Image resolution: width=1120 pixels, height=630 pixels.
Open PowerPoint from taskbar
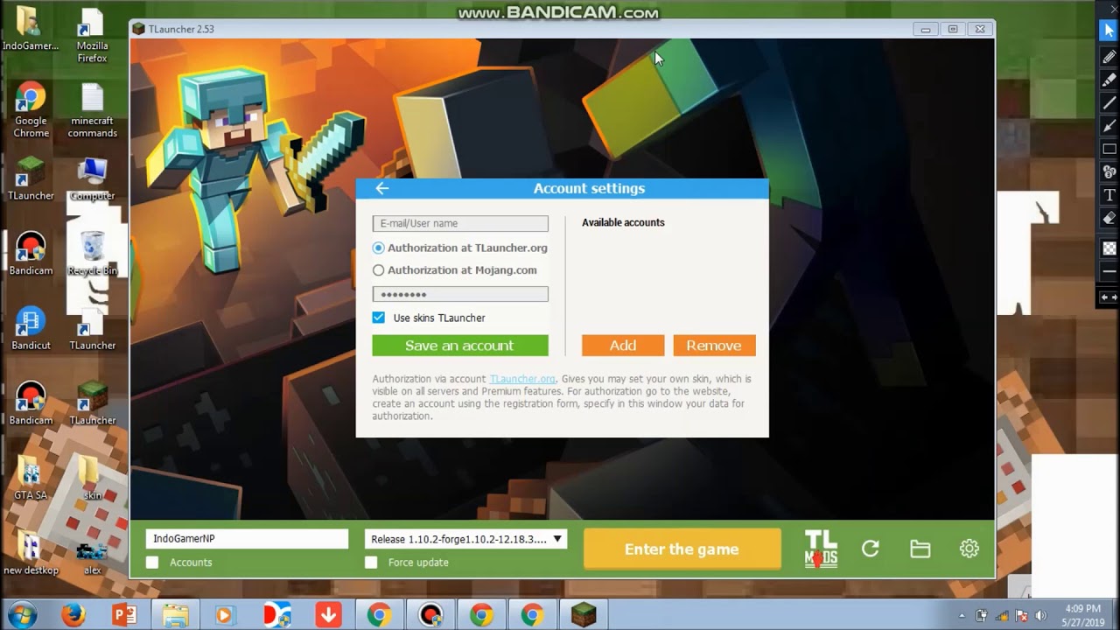point(124,615)
